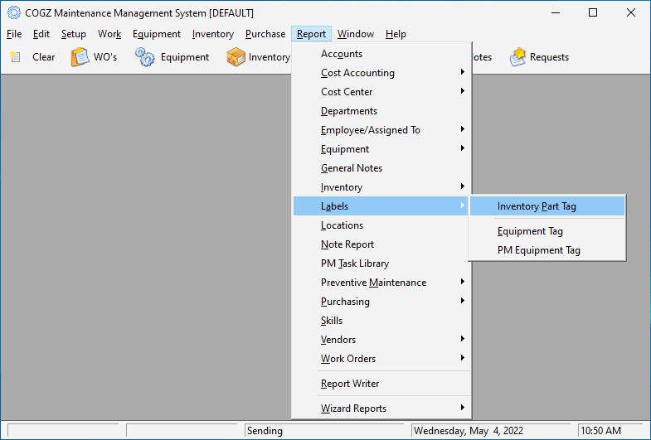Viewport: 651px width, 440px height.
Task: Expand the Wizard Reports submenu
Action: 381,409
